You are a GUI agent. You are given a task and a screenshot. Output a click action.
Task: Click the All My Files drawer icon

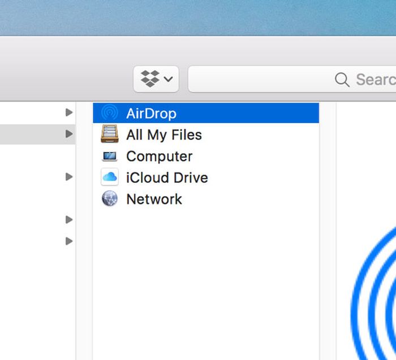click(110, 134)
